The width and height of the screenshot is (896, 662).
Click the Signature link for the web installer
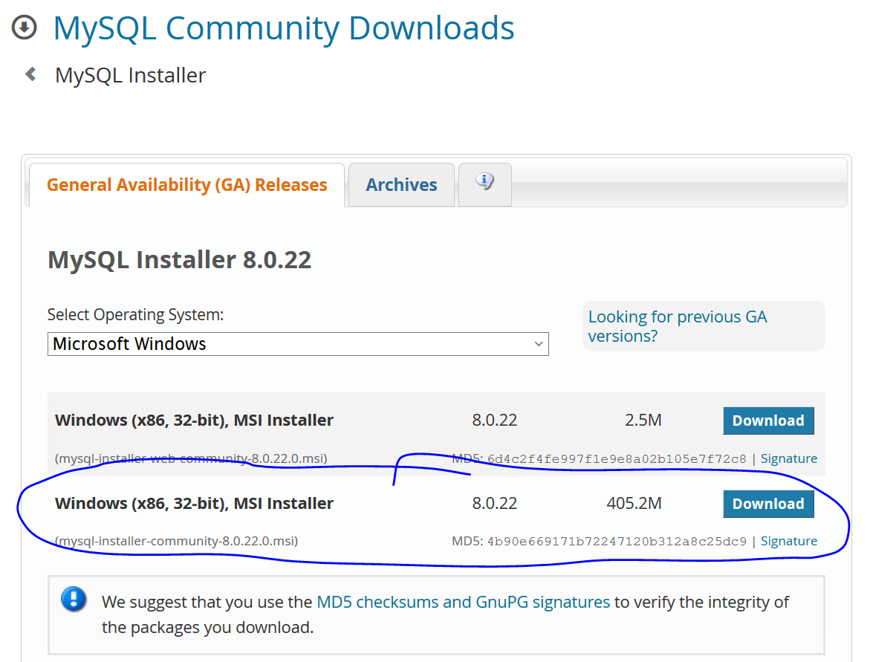click(788, 458)
